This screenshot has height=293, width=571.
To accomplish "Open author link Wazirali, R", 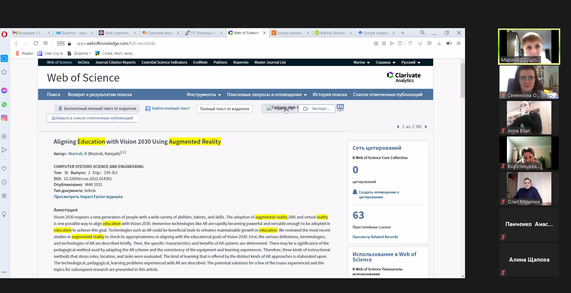I will pos(77,154).
